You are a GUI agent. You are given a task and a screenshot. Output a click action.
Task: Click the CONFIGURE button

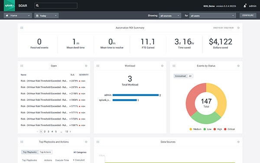pyautogui.click(x=248, y=16)
